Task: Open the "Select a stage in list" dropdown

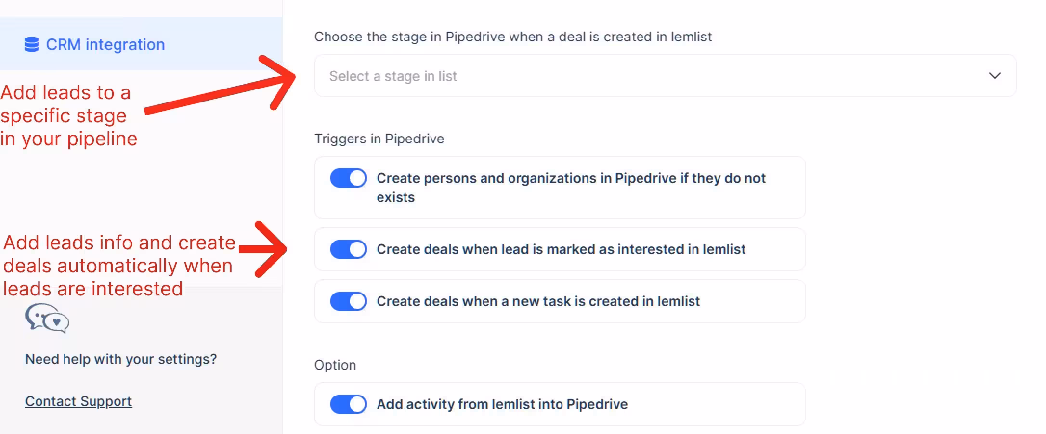Action: coord(665,76)
